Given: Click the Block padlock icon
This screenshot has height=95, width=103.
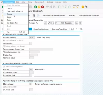Looking at the screenshot, I should tap(77, 23).
